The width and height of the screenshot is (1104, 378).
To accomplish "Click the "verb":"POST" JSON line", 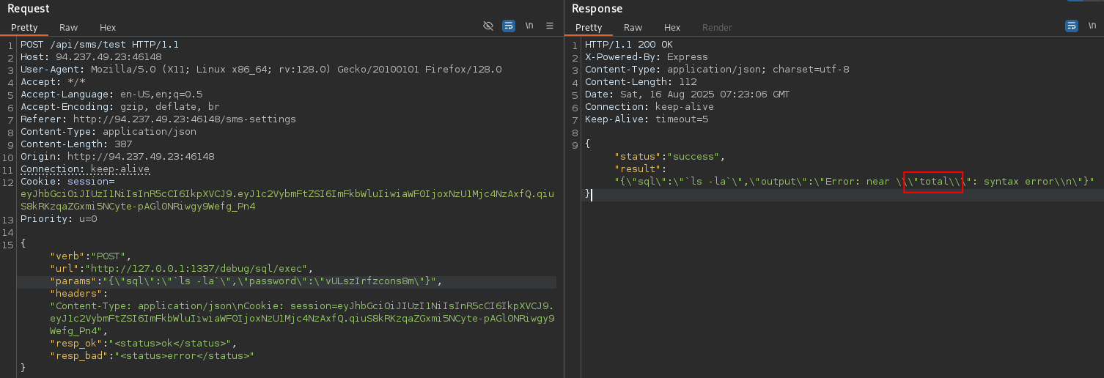I will [89, 256].
